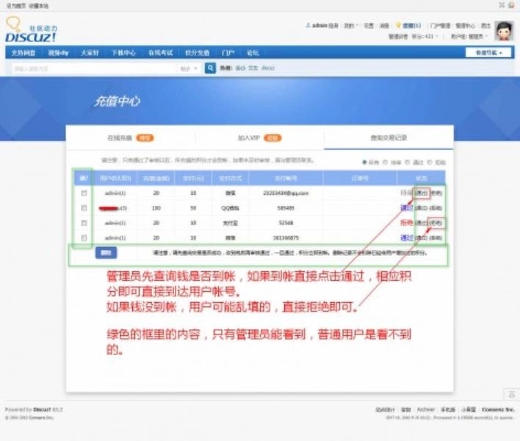
Task: Click the 充值中心 page title
Action: [117, 101]
